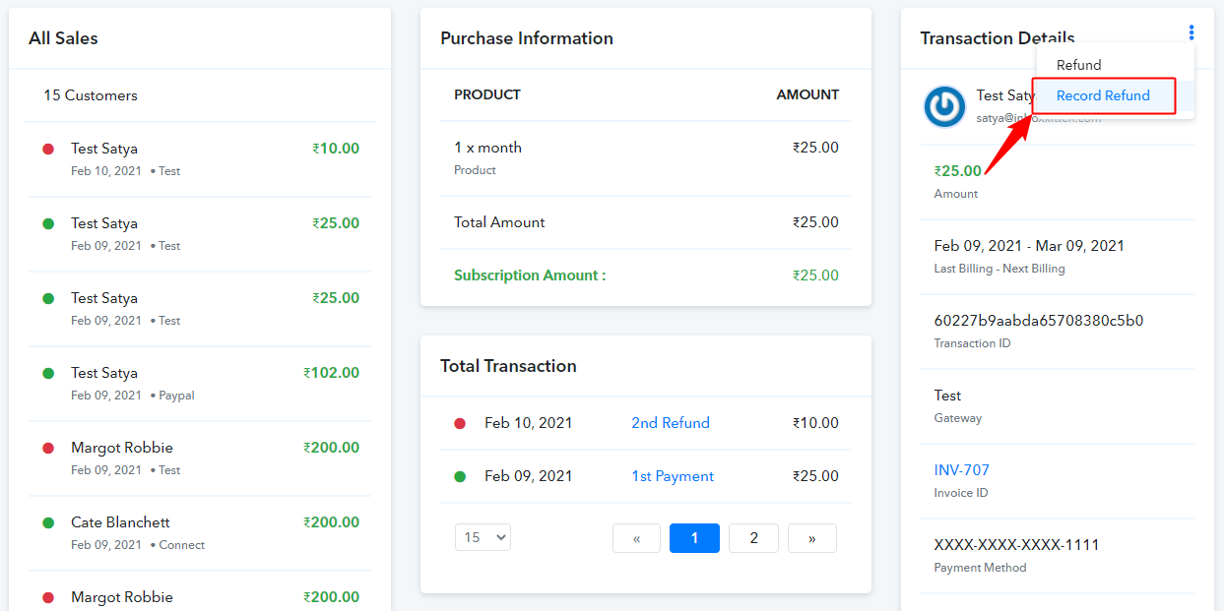Choose the Refund menu option
Screen dimensions: 1224x611
click(x=1078, y=65)
